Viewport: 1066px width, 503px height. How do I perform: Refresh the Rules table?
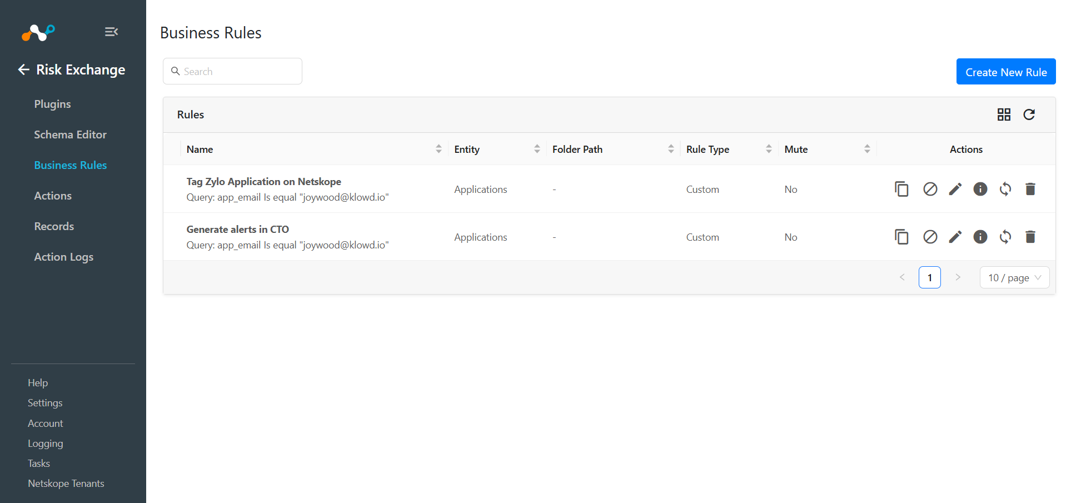tap(1029, 114)
